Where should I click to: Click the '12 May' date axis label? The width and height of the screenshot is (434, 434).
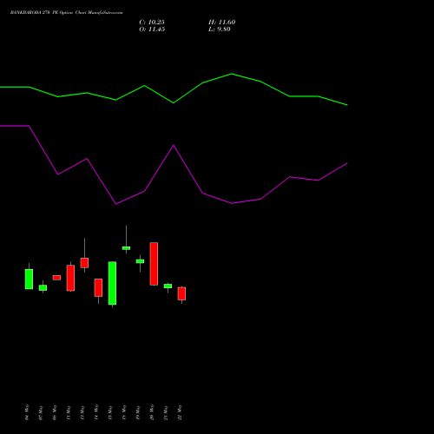[x=82, y=412]
